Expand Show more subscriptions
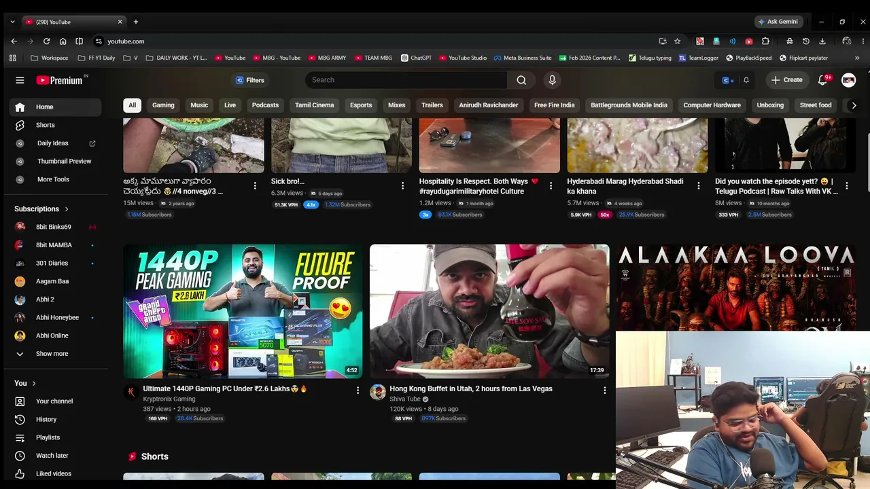This screenshot has width=870, height=489. point(54,354)
